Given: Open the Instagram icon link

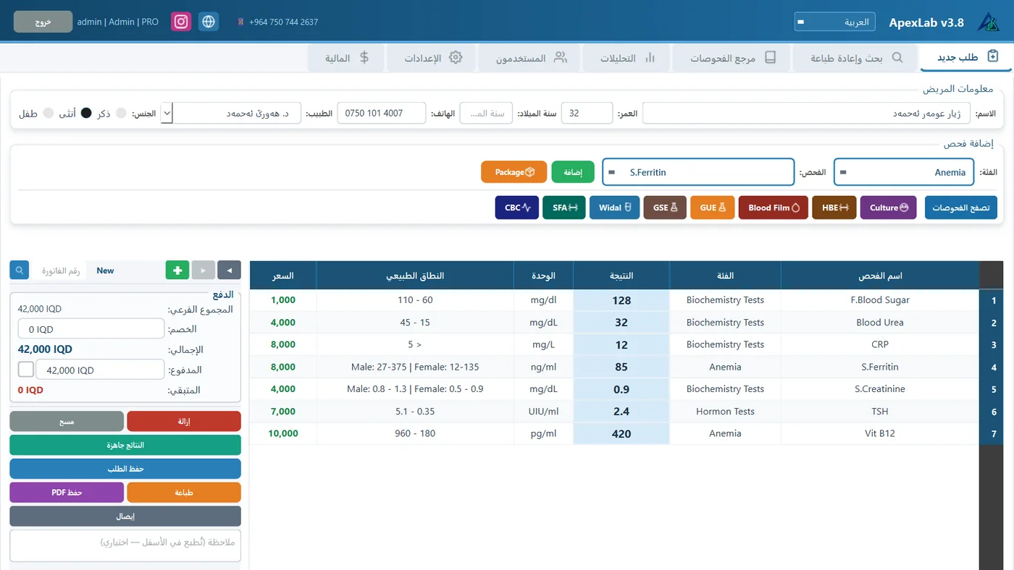Looking at the screenshot, I should coord(181,22).
